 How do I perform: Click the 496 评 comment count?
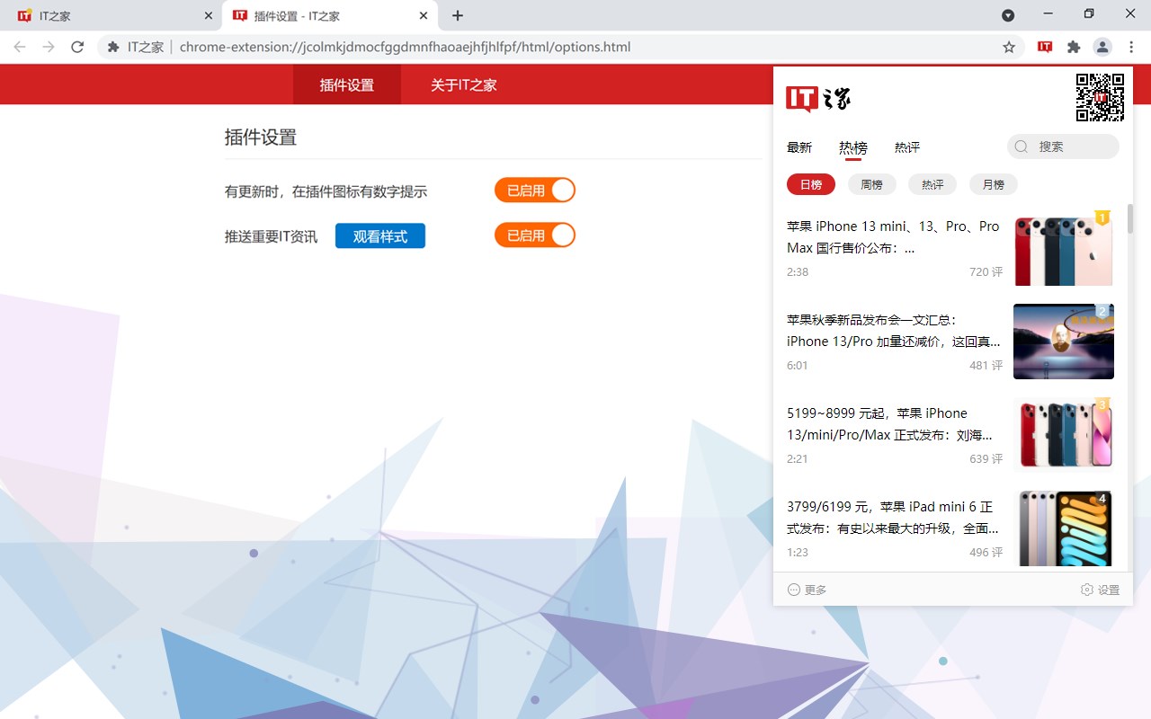[x=986, y=552]
